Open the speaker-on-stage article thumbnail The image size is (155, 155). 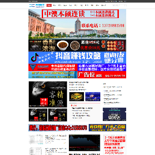[x=93, y=96]
